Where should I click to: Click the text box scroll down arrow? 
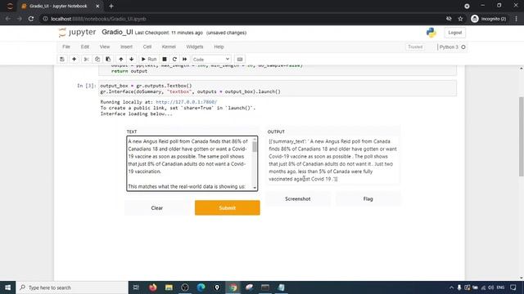tap(255, 188)
